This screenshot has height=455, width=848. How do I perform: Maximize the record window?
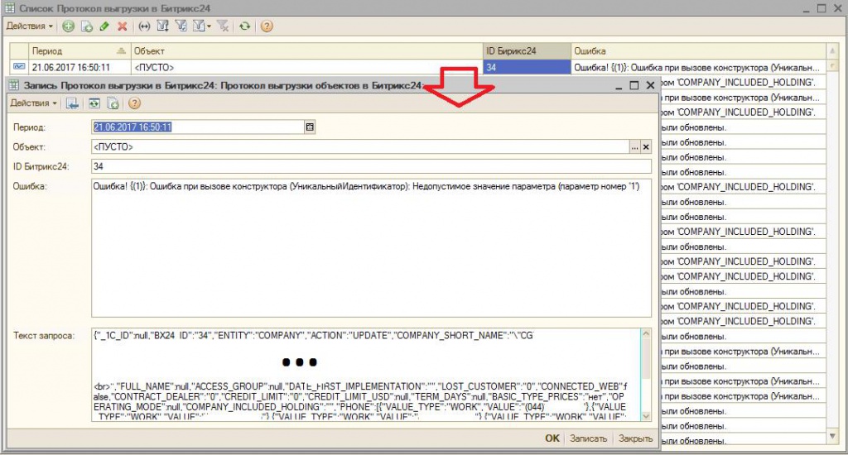pyautogui.click(x=634, y=85)
